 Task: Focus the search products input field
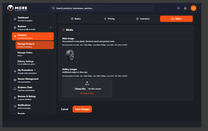102,8
